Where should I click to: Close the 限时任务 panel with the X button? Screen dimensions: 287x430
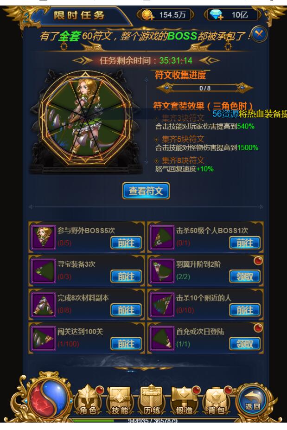pos(259,34)
